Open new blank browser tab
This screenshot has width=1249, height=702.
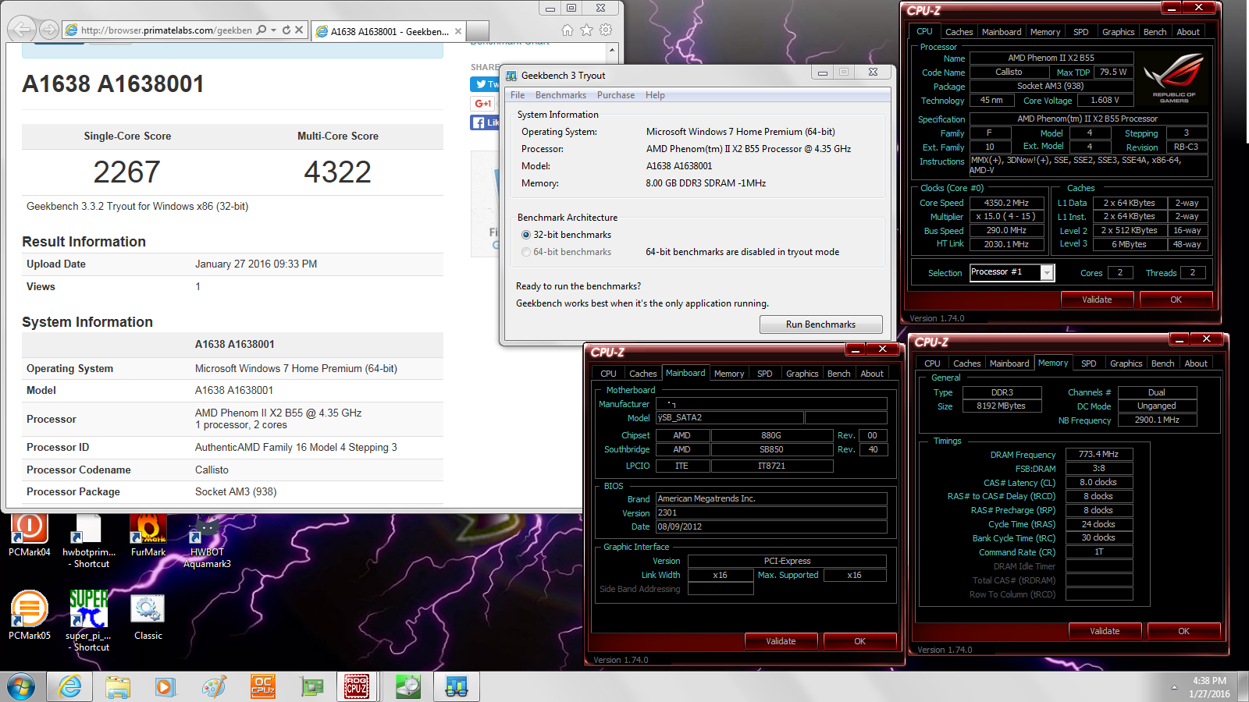tap(478, 31)
